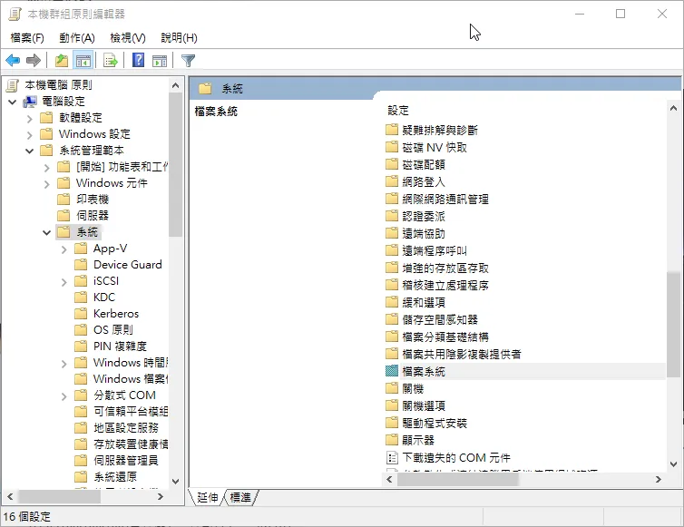Toggle the Show/Hide console tree icon

click(83, 60)
